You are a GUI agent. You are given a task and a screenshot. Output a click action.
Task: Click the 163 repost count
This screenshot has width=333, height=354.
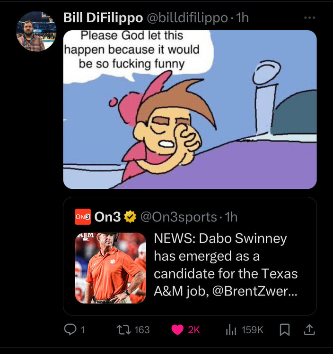coord(142,329)
